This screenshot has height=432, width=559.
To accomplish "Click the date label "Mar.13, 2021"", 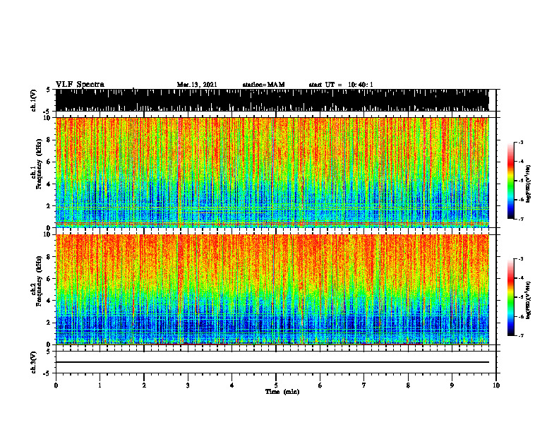I will pos(197,85).
